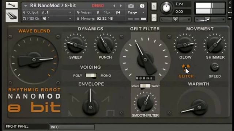
Task: Click the red DEMO label
Action: point(98,6)
